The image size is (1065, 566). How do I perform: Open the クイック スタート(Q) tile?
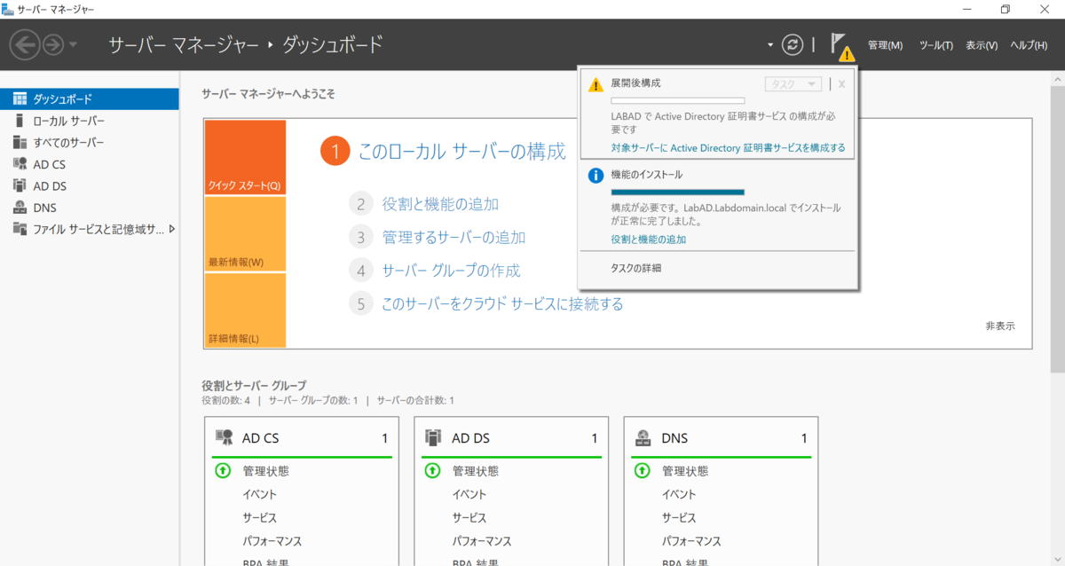click(x=245, y=157)
